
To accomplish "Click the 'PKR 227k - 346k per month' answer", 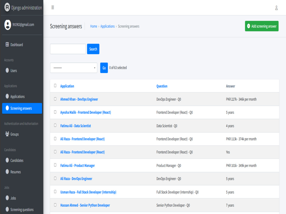I will pyautogui.click(x=241, y=99).
